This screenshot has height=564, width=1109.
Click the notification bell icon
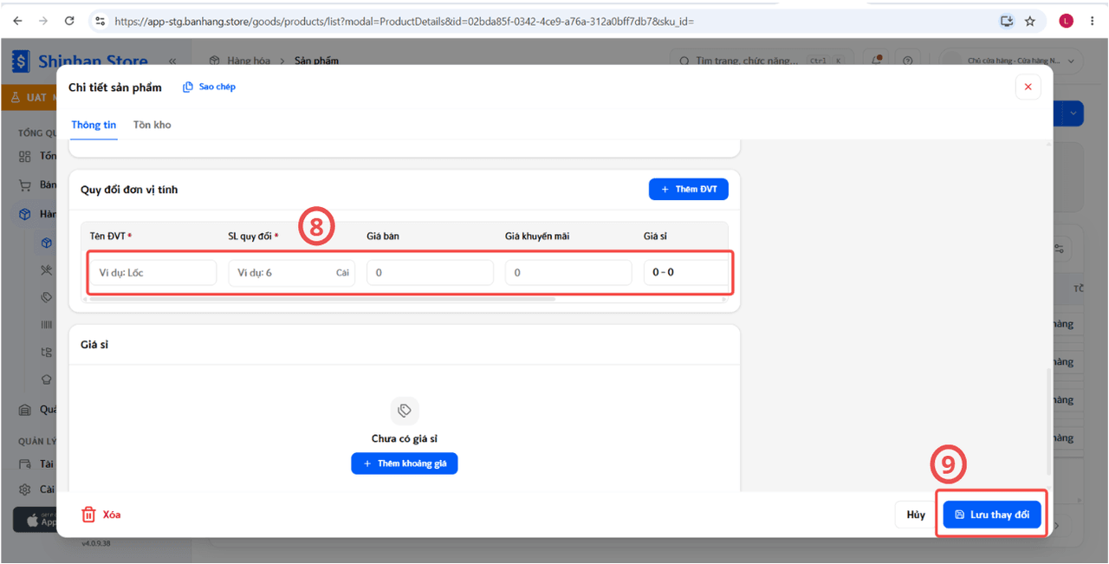click(x=878, y=61)
